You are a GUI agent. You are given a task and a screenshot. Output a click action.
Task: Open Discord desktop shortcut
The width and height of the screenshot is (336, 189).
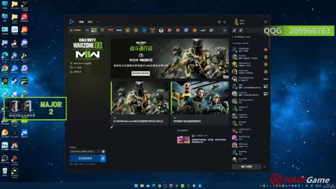point(24,44)
